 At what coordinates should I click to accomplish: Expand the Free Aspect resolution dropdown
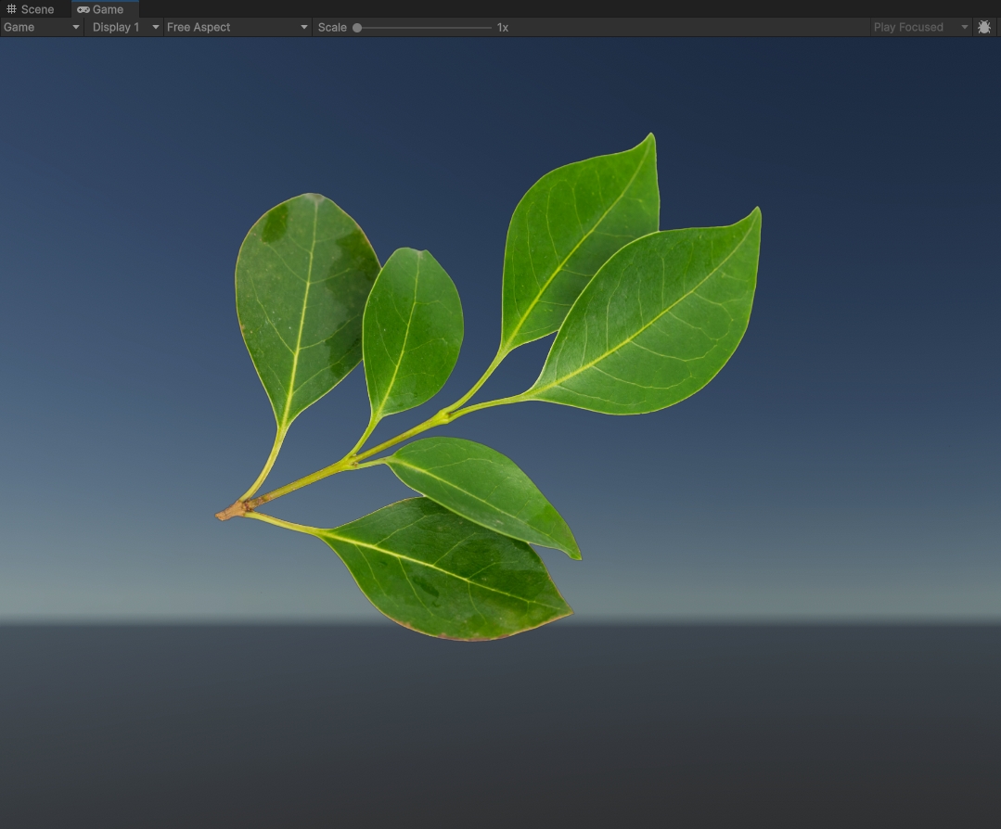[237, 27]
